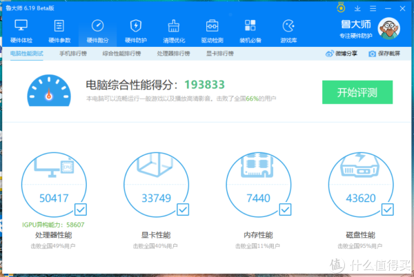The height and width of the screenshot is (277, 414).
Task: Click 保存截屏 save screenshot link
Action: tap(389, 54)
